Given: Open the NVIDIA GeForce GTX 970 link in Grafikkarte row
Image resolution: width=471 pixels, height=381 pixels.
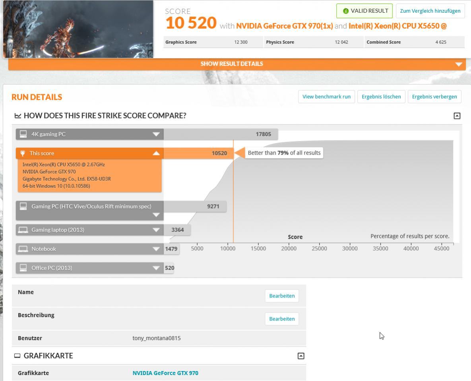Looking at the screenshot, I should pos(165,373).
